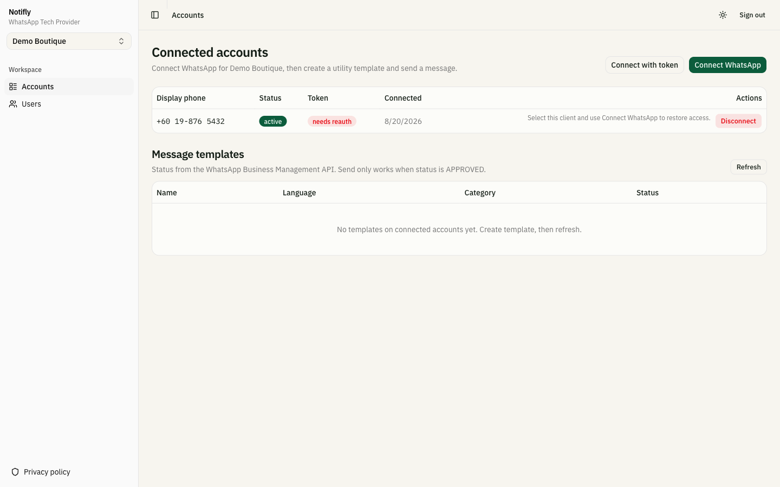The width and height of the screenshot is (780, 487).
Task: Open Accounts in the sidebar
Action: coord(69,87)
